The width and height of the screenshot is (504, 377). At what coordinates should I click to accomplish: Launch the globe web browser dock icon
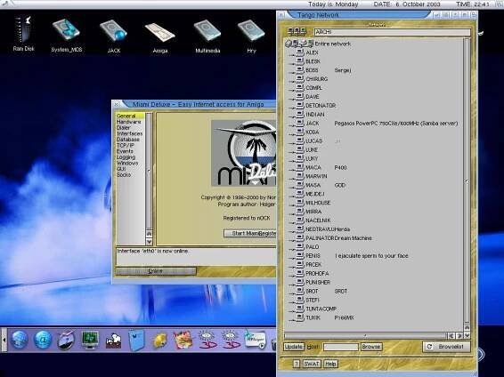pos(20,341)
